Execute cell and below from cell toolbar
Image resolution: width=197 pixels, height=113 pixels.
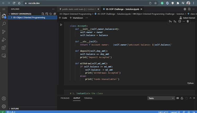pyautogui.click(x=175, y=21)
